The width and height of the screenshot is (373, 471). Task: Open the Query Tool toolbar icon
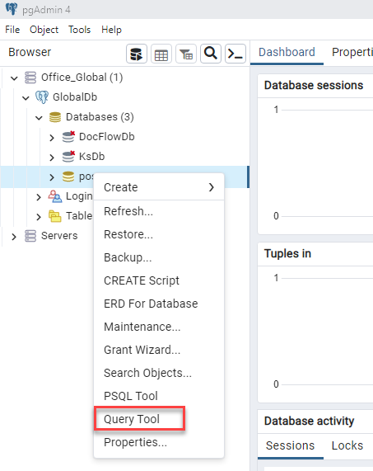(x=137, y=54)
